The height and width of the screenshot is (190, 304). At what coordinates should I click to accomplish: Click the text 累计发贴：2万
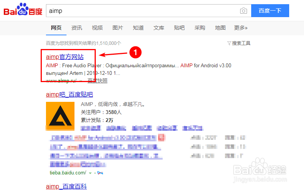click(x=97, y=120)
